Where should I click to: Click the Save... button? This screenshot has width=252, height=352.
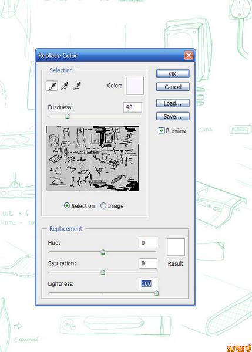coord(173,116)
